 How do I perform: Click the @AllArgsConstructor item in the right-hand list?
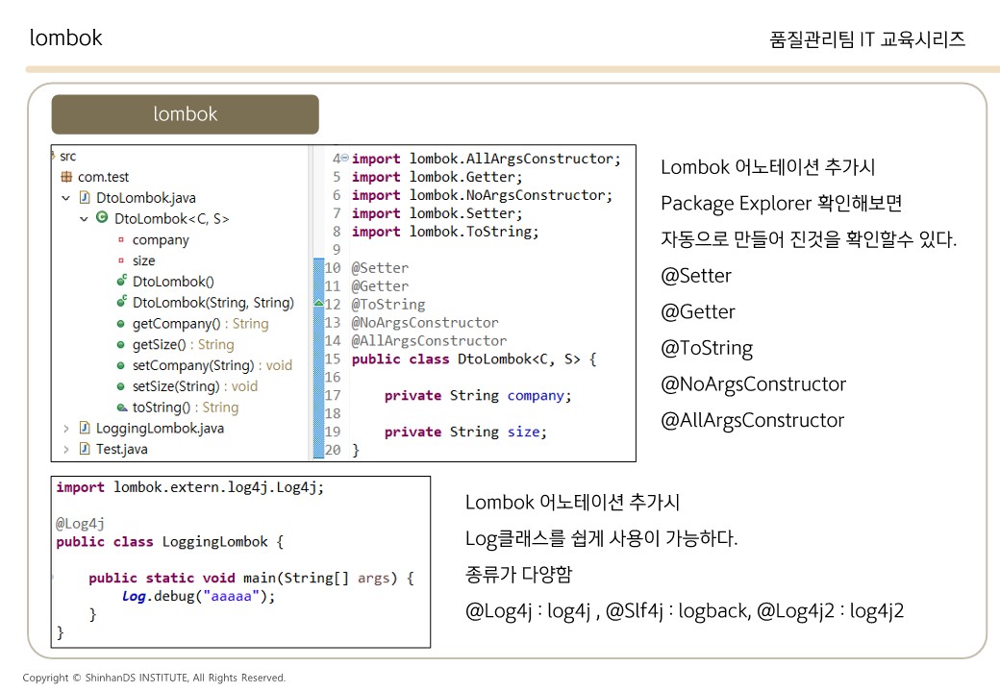(753, 421)
